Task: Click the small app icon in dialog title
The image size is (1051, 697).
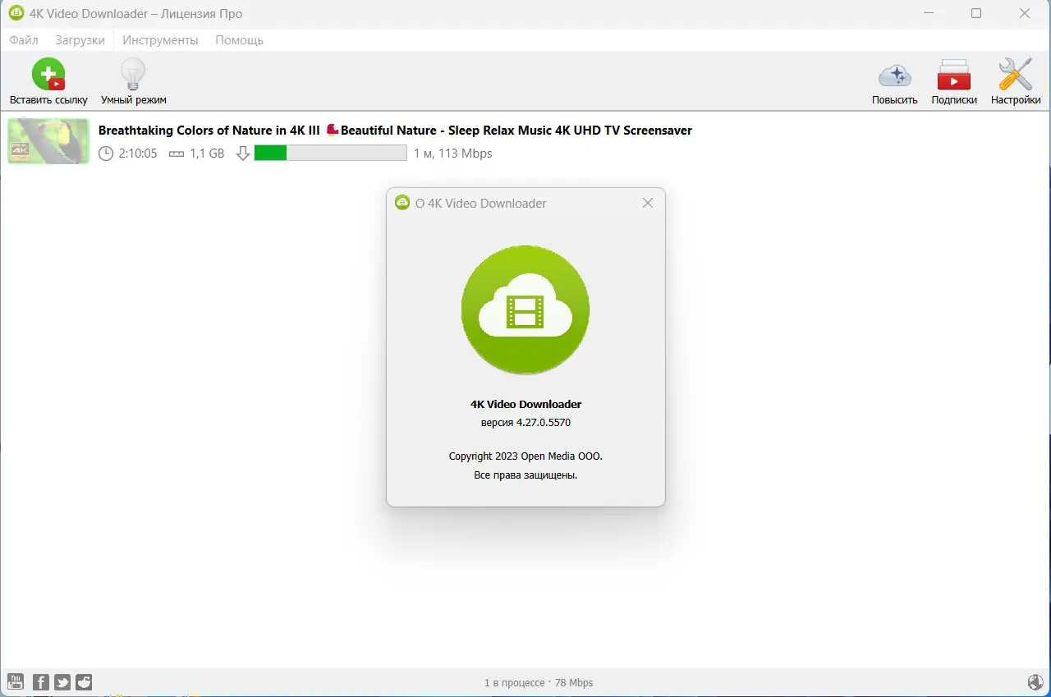Action: pyautogui.click(x=402, y=203)
